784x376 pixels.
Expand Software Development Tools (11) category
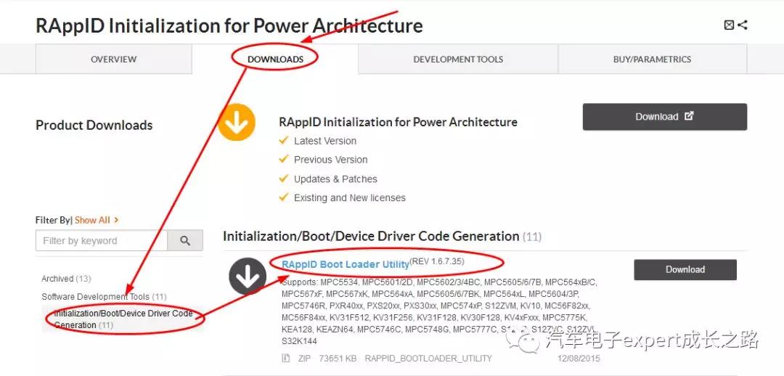(x=104, y=297)
